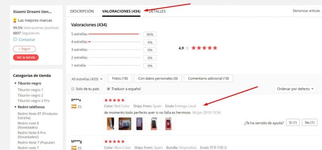Viewport: 322px width, 150px height.
Task: Click the 2 estrellas label
Action: pos(79,57)
